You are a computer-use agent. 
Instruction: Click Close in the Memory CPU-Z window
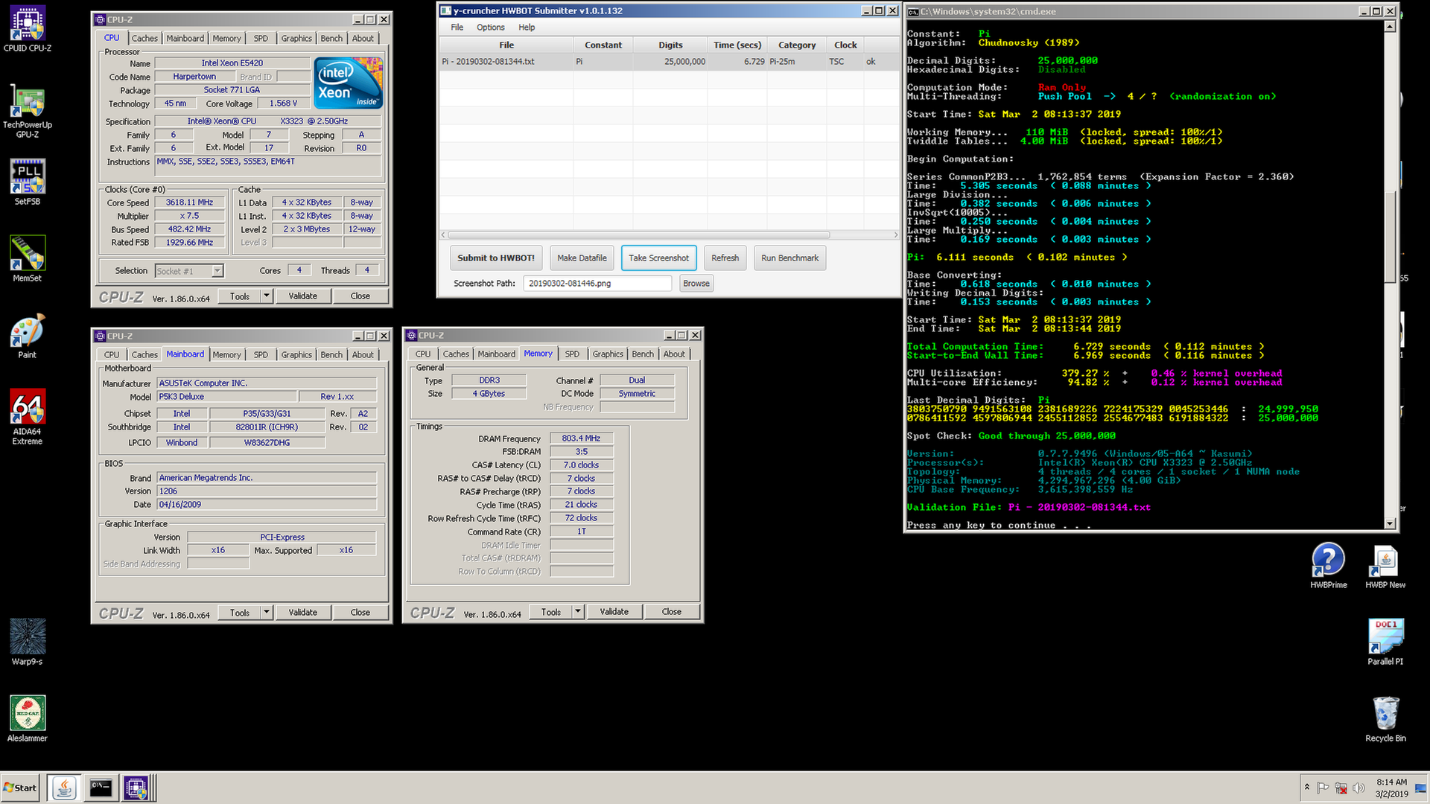671,612
